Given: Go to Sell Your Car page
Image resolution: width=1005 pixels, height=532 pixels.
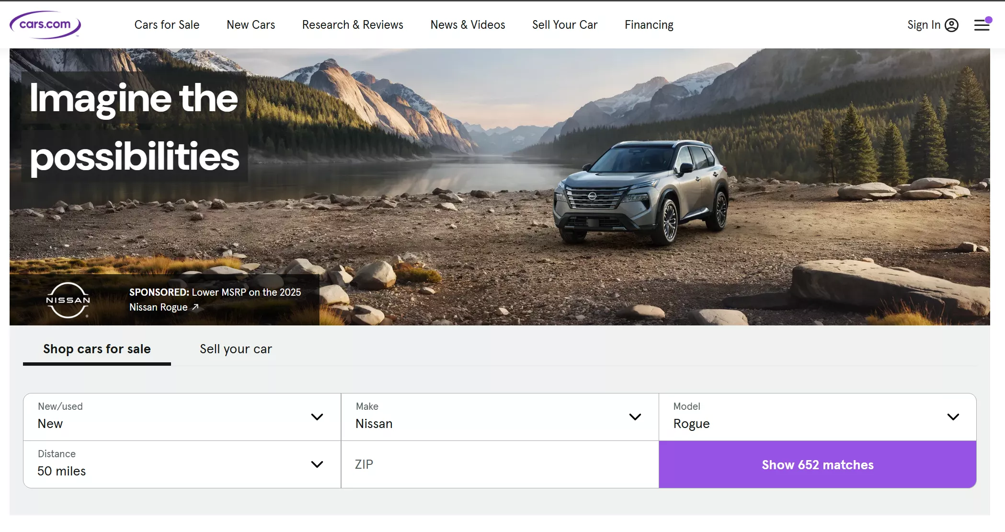Looking at the screenshot, I should click(x=565, y=25).
